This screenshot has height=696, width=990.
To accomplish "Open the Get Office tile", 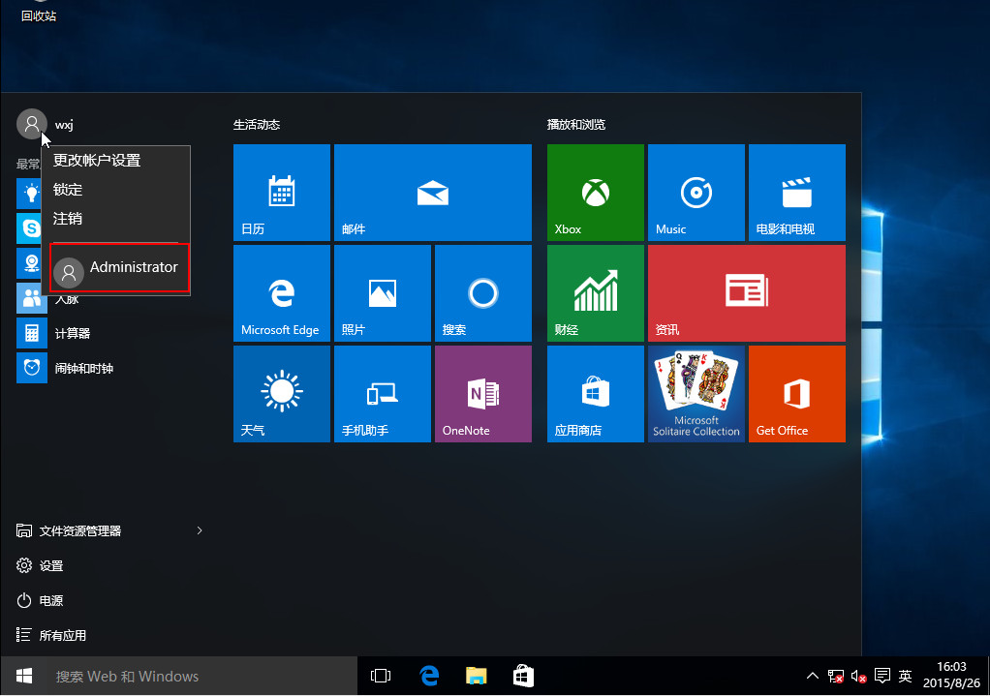I will (x=797, y=394).
